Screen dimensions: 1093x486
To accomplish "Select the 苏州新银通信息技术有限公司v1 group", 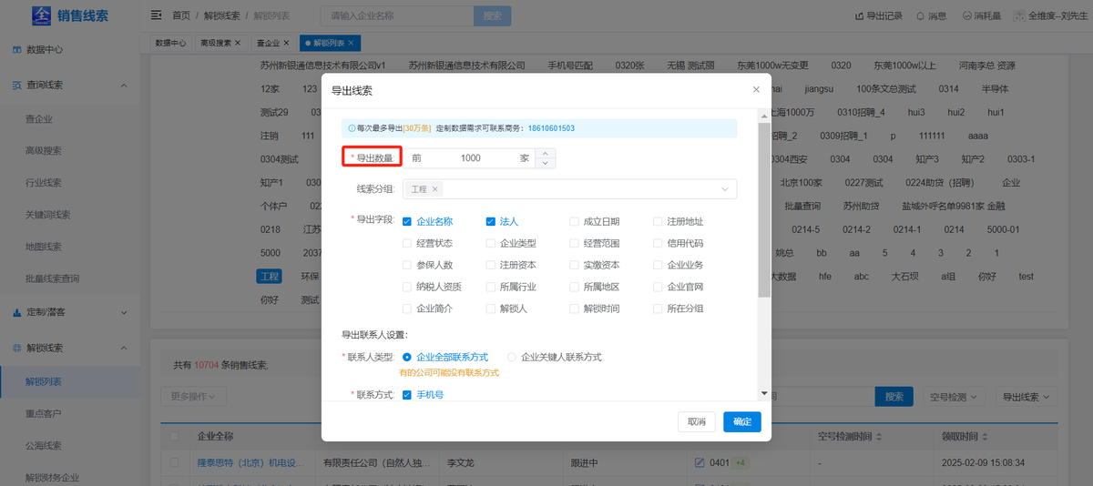I will (322, 66).
